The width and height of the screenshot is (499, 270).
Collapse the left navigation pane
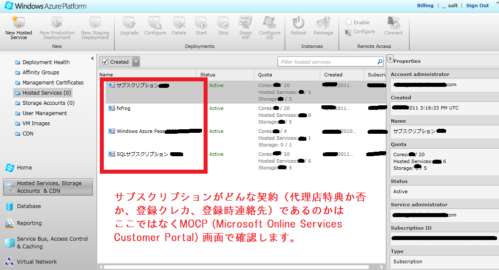(x=92, y=58)
